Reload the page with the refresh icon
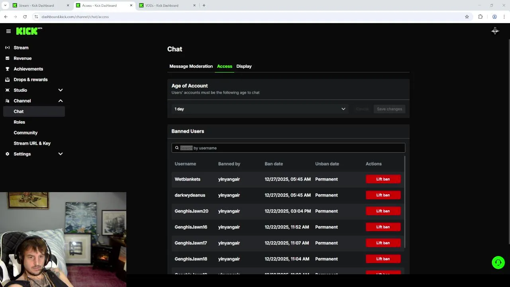The width and height of the screenshot is (510, 287). [x=25, y=17]
